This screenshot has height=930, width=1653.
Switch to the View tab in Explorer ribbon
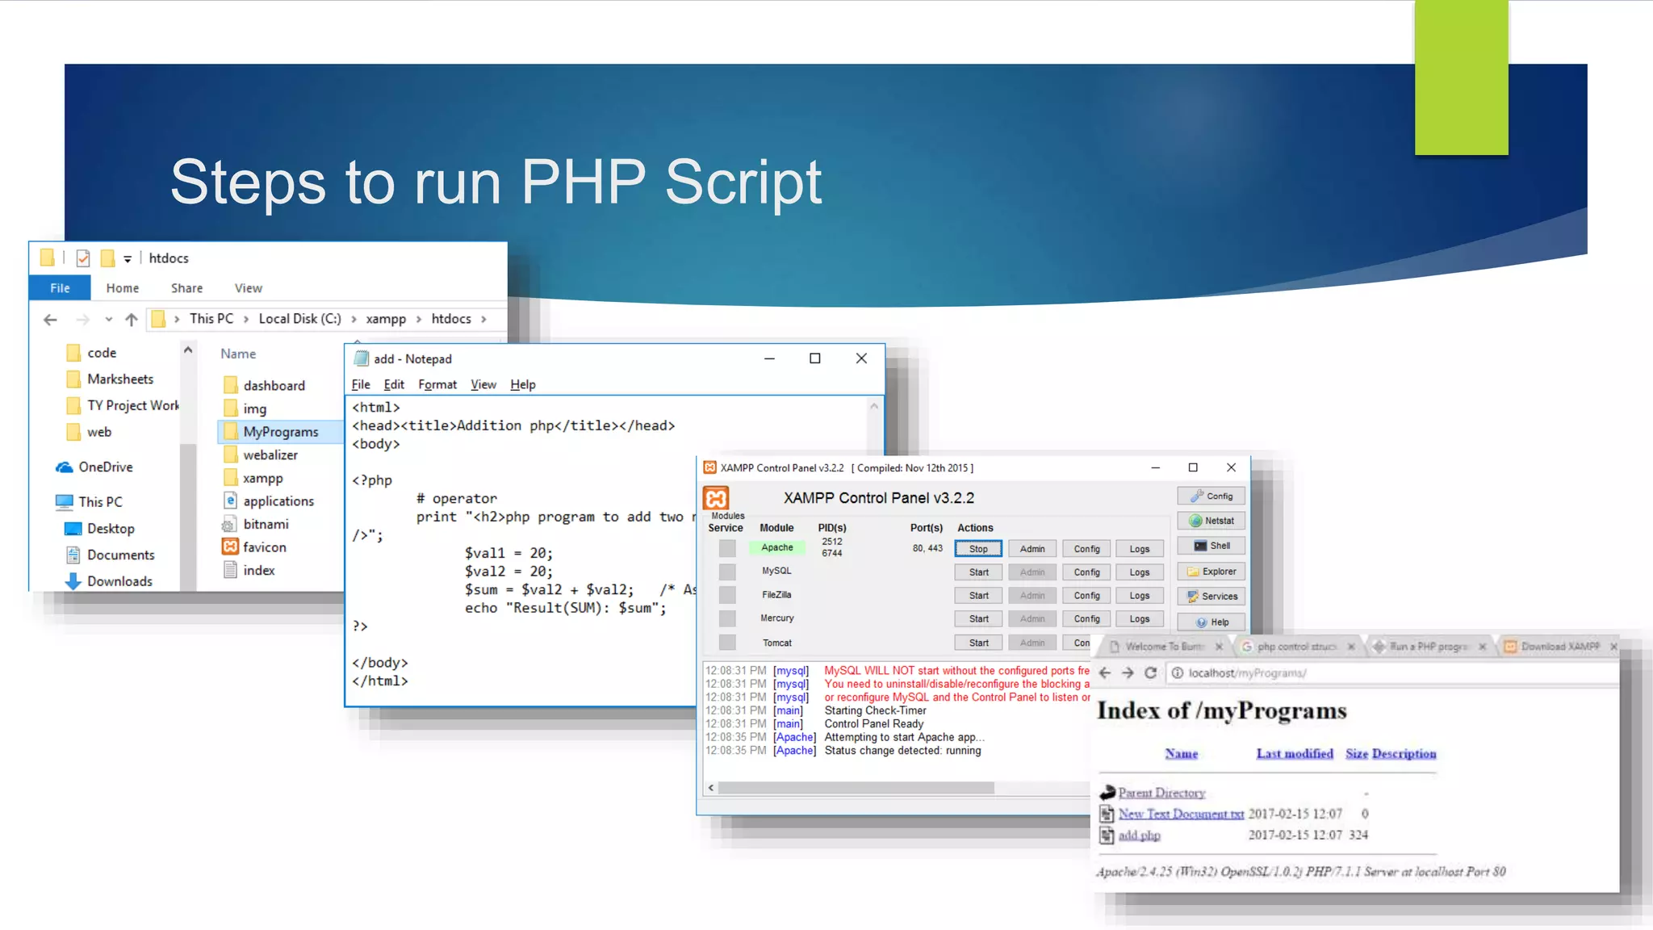coord(248,288)
